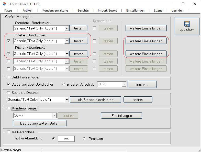Open the COM1 port dropdown for Kassenlade

pyautogui.click(x=124, y=84)
